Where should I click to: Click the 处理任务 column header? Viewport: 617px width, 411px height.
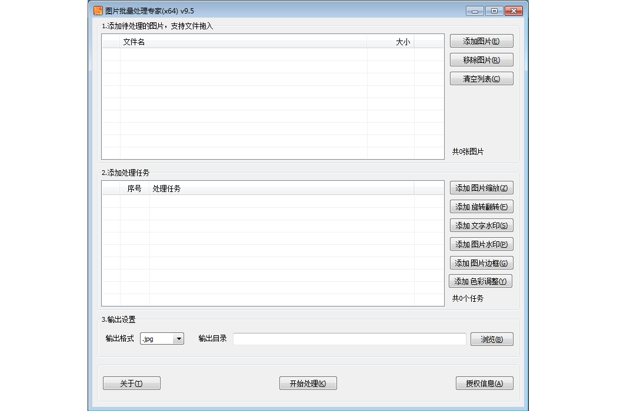(x=281, y=188)
